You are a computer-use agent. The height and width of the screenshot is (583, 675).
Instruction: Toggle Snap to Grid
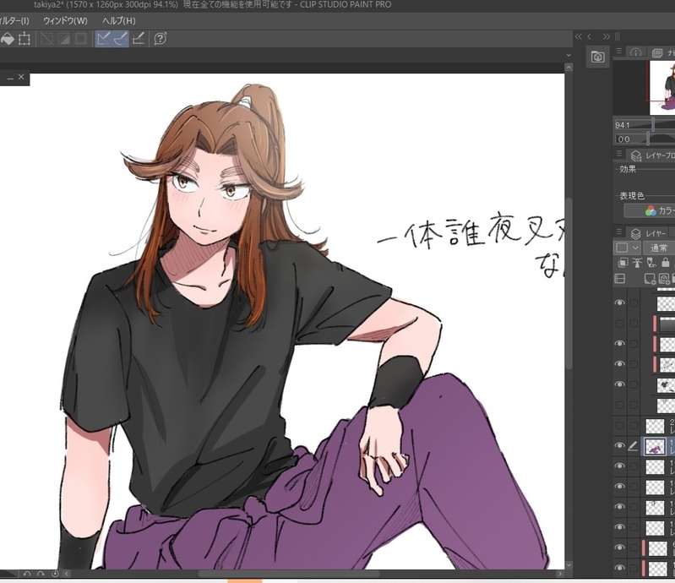coord(139,39)
